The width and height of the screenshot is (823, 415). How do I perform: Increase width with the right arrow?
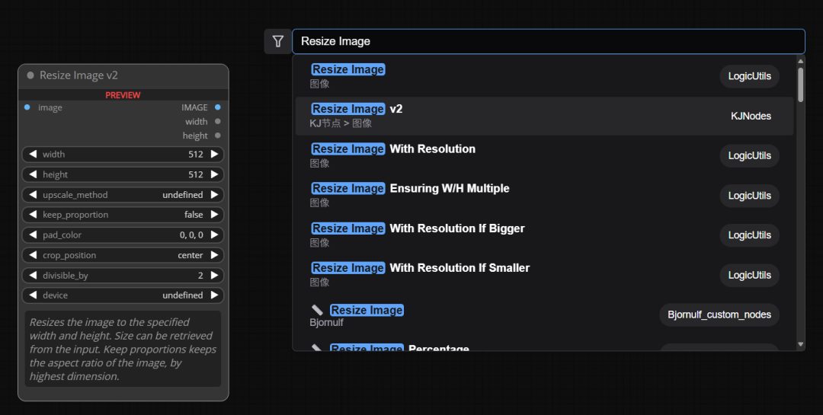tap(215, 155)
